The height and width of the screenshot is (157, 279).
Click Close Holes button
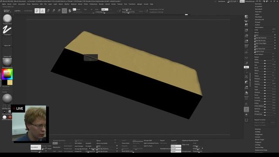click(x=126, y=143)
